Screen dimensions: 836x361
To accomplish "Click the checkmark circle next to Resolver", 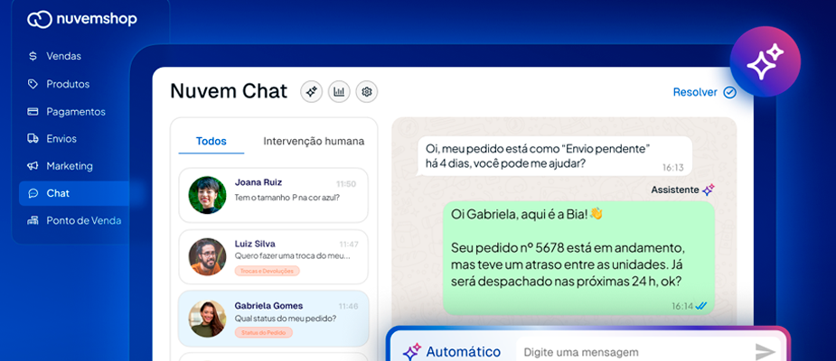I will point(729,93).
